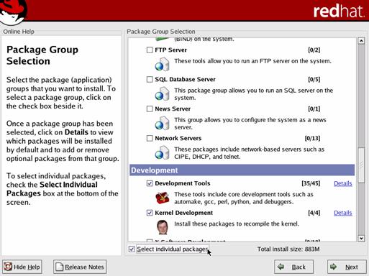Click the [4/4] package count
The height and width of the screenshot is (276, 369).
tap(314, 213)
